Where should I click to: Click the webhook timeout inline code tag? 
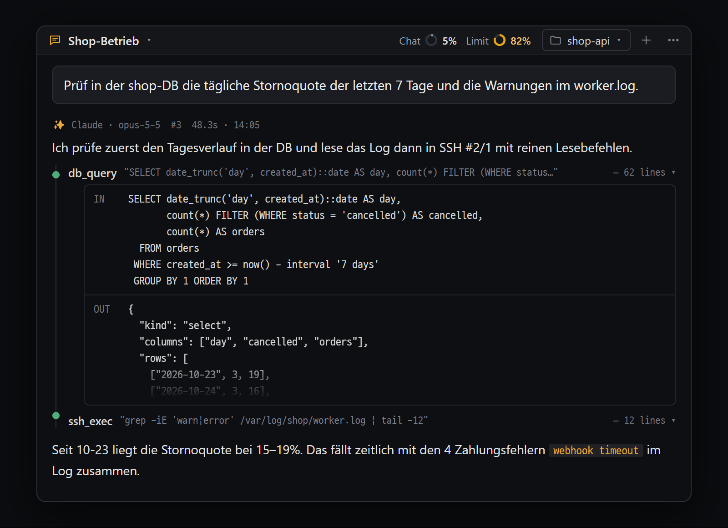(x=596, y=450)
